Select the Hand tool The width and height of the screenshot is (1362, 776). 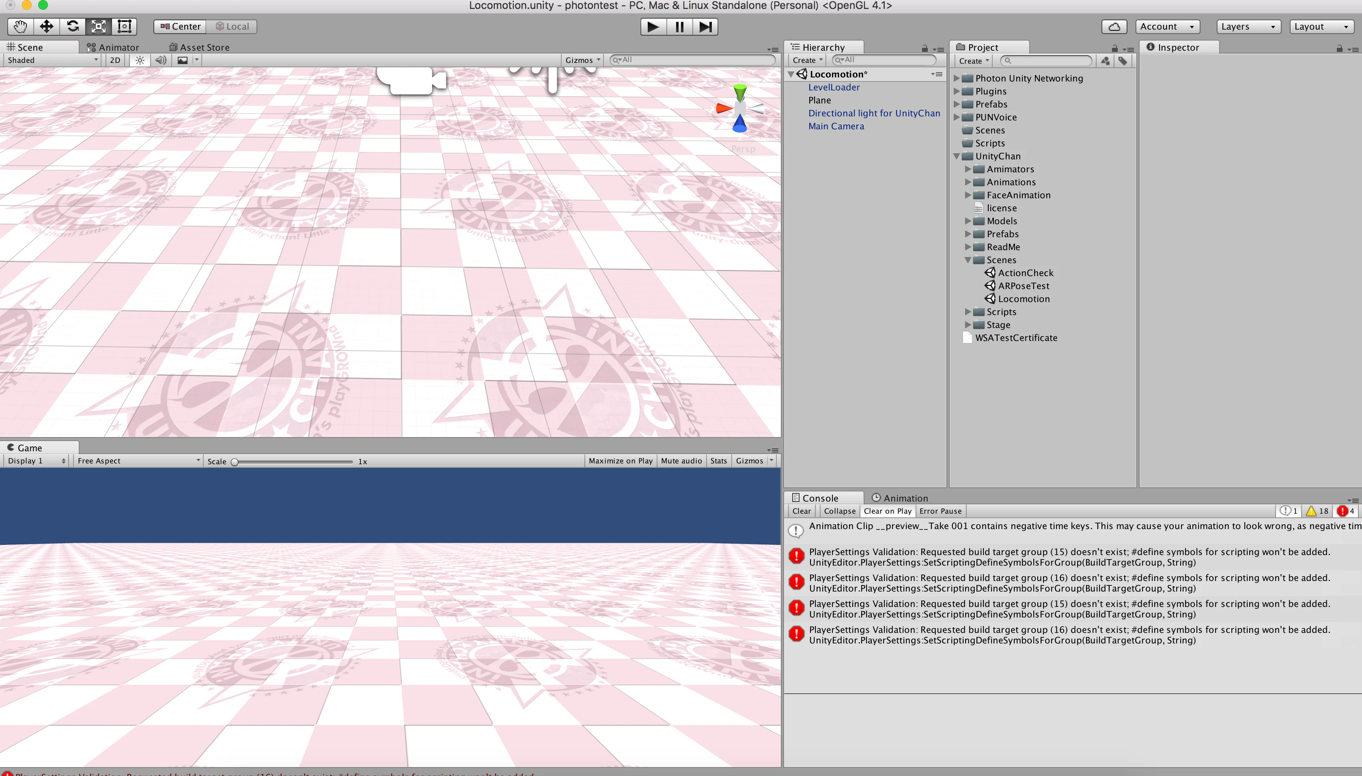click(x=20, y=26)
